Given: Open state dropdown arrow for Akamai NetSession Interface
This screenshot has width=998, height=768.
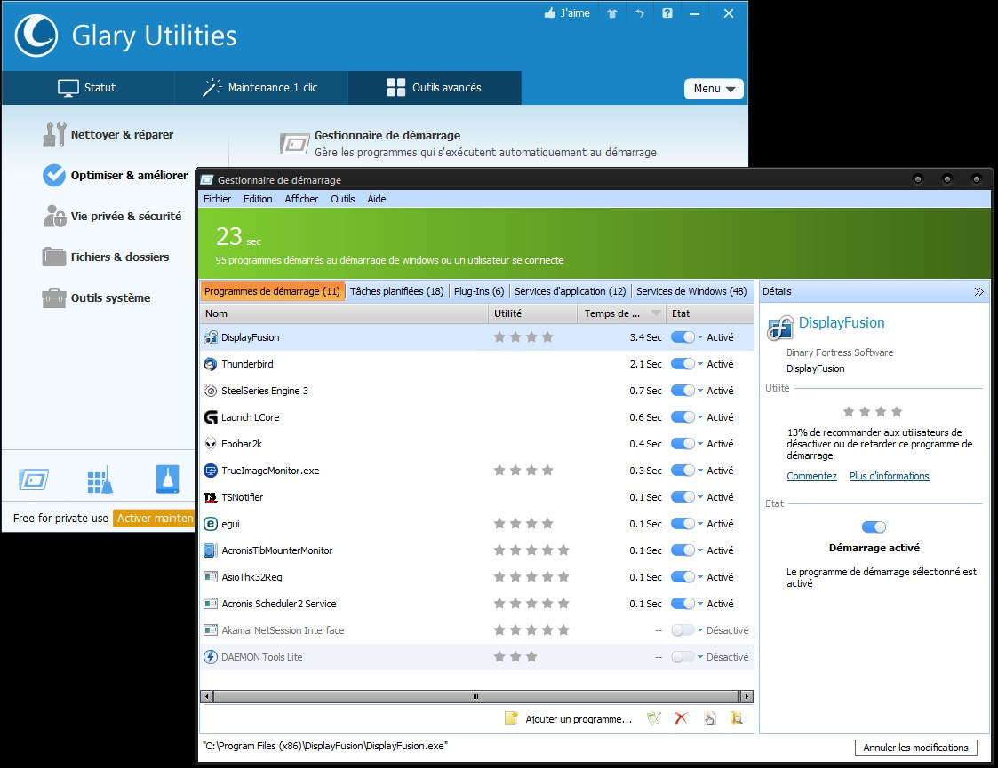Looking at the screenshot, I should tap(700, 630).
